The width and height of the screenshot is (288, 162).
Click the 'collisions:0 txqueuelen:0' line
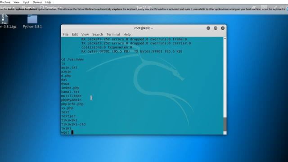[x=107, y=47]
